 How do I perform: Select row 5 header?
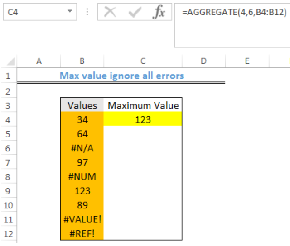coord(8,134)
